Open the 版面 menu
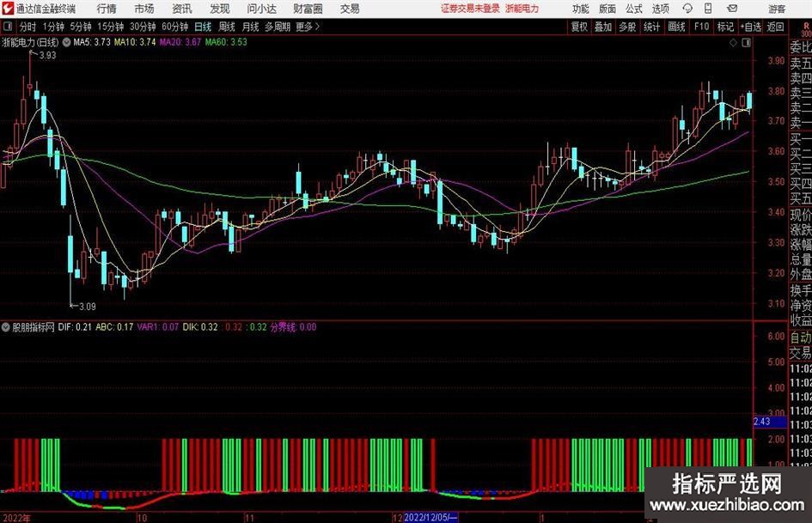Image resolution: width=812 pixels, height=523 pixels. click(x=607, y=9)
